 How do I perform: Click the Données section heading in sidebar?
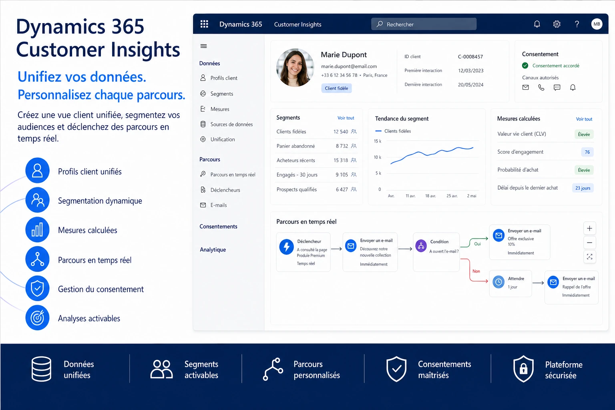(x=210, y=63)
